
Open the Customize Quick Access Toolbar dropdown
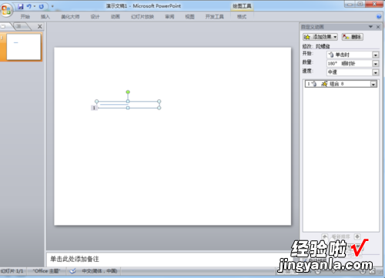pyautogui.click(x=52, y=6)
